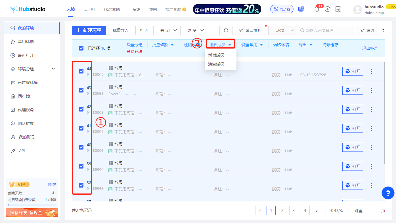Viewport: 396px width, 223px height.
Task: Open 常用环境 in the sidebar
Action: [x=32, y=42]
